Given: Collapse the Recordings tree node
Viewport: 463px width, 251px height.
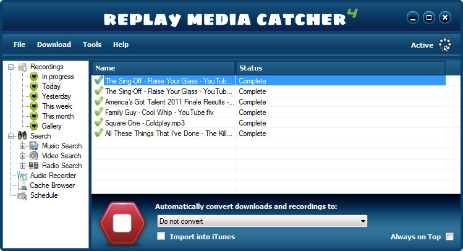Looking at the screenshot, I should point(11,67).
